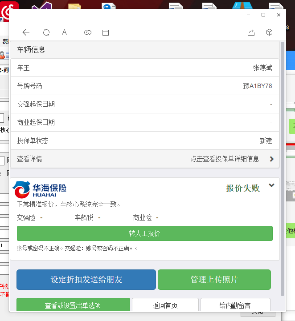Reload the page with refresh icon
The height and width of the screenshot is (321, 295).
point(46,32)
